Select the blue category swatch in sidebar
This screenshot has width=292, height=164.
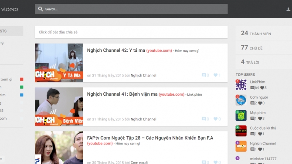(22, 95)
